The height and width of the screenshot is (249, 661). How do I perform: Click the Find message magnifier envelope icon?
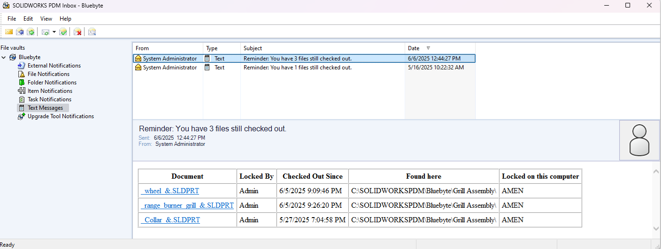tap(92, 32)
